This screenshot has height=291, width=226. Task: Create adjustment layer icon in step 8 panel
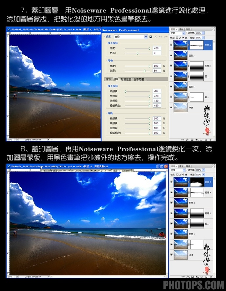(x=197, y=277)
